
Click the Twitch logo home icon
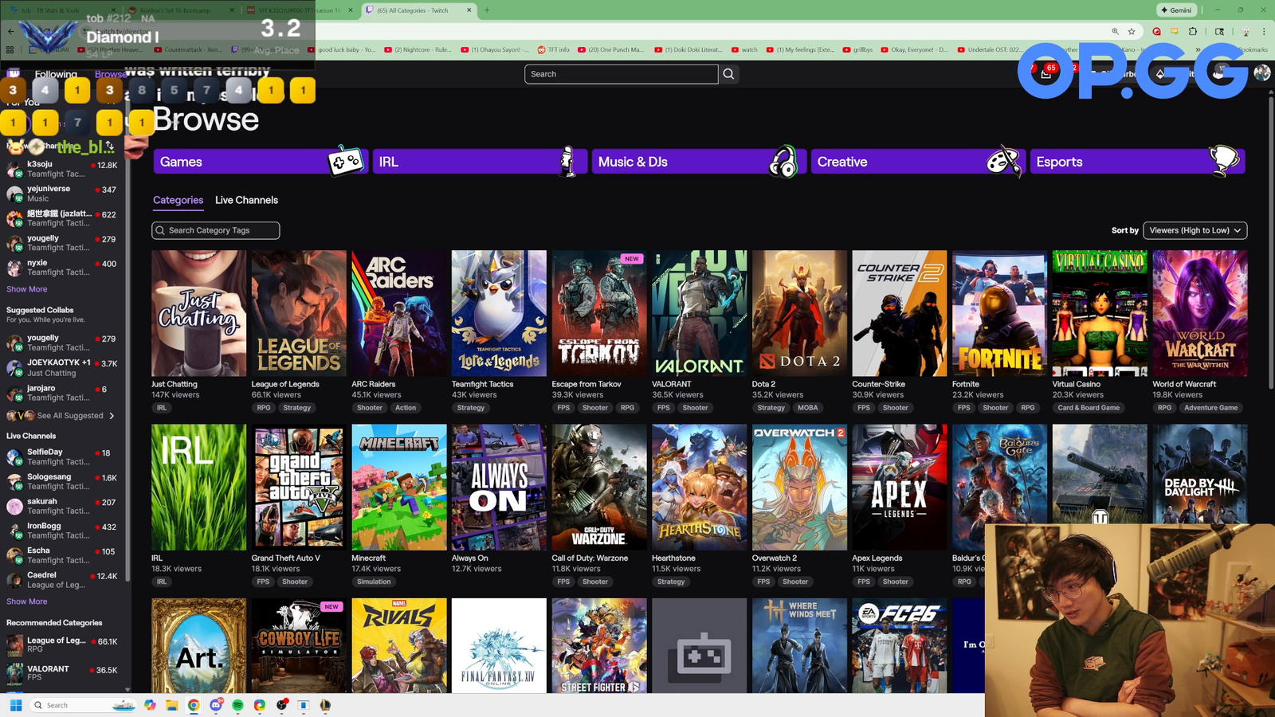14,74
